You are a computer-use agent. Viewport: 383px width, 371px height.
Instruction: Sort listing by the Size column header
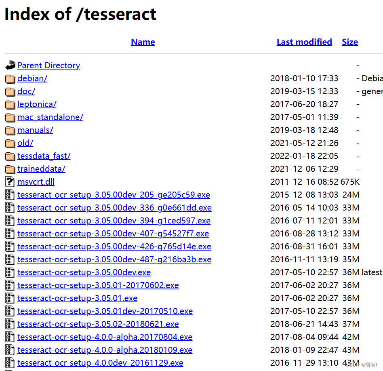(x=350, y=42)
